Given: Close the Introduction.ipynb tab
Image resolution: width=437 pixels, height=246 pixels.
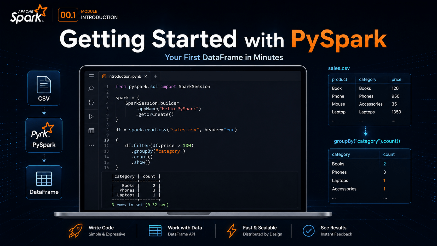Looking at the screenshot, I should (146, 76).
